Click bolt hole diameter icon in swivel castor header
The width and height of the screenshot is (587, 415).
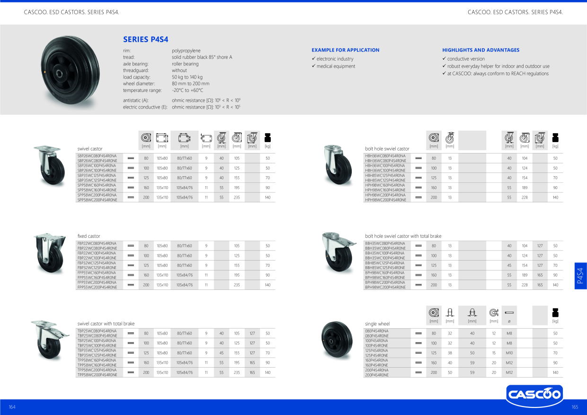pos(206,138)
